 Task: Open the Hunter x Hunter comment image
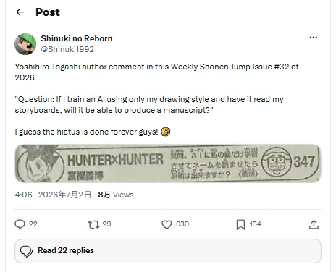168,163
